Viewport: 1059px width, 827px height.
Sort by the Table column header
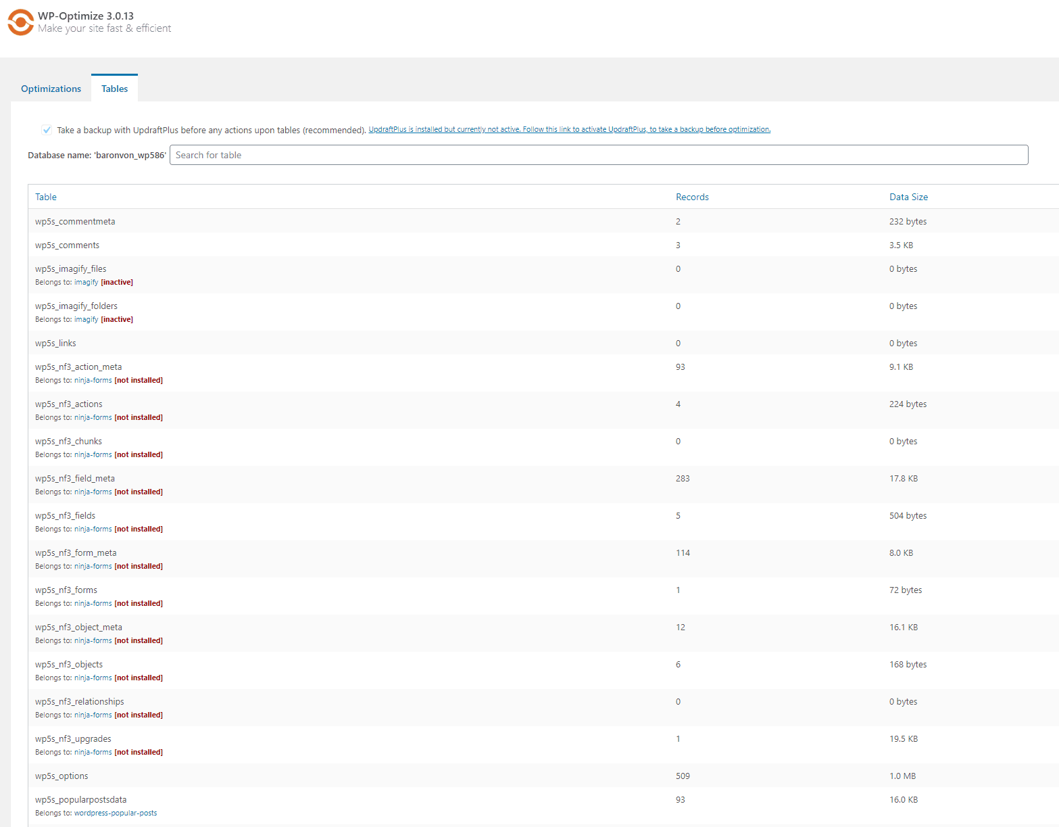click(x=46, y=197)
